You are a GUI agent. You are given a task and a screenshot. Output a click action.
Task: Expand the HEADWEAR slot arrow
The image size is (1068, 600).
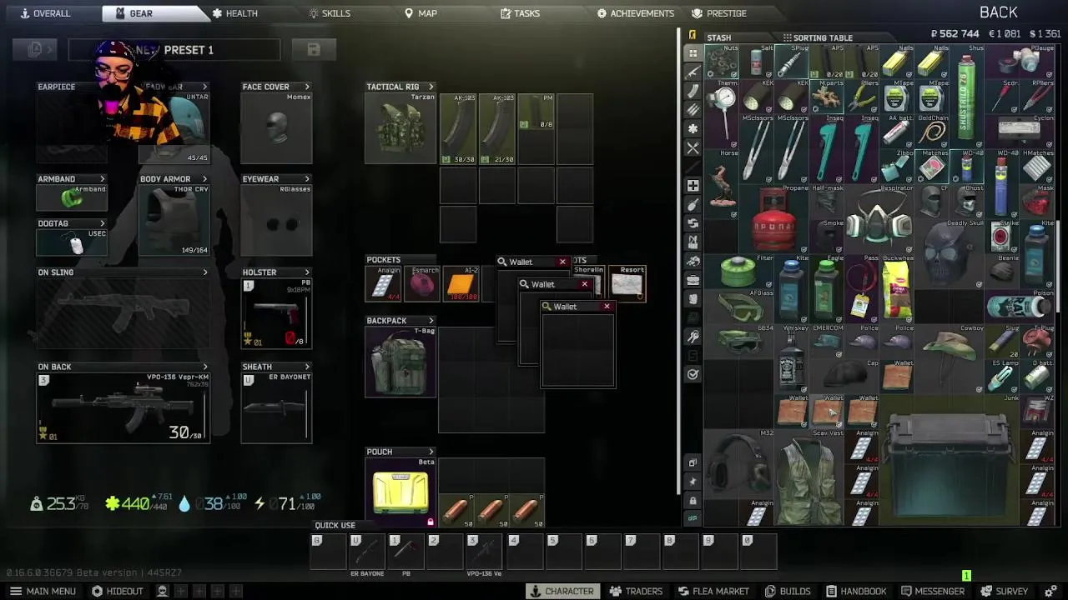pos(204,87)
